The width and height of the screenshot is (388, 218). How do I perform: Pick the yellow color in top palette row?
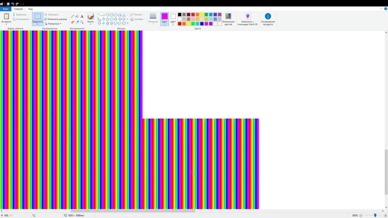[202, 15]
